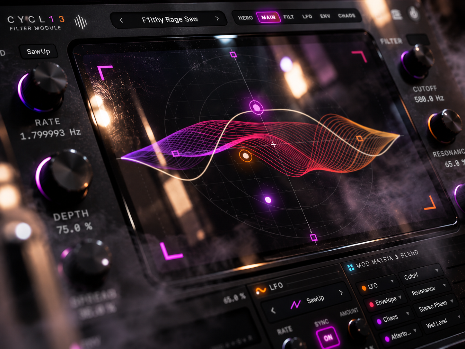
Task: Open the preset list icon at top right
Action: pyautogui.click(x=397, y=14)
